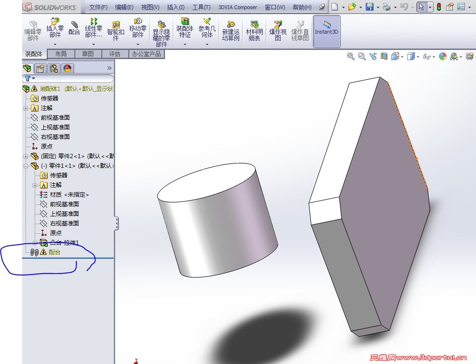Open dropdown arrow under 插入零部件
The image size is (476, 364).
pyautogui.click(x=55, y=44)
